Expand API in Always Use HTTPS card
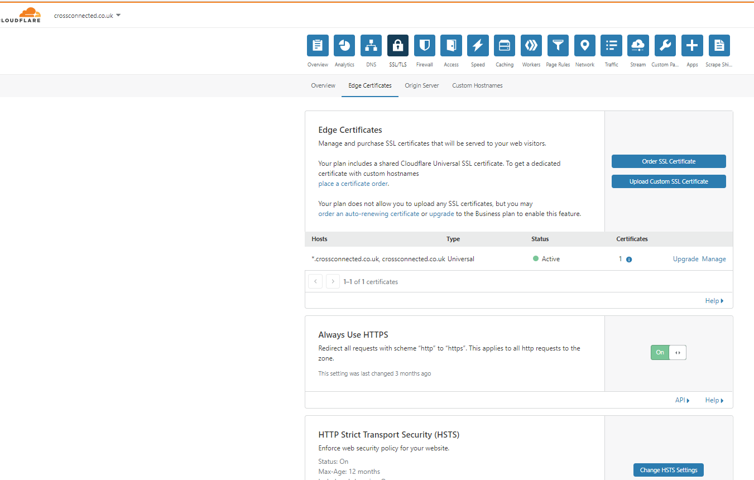This screenshot has width=754, height=480. click(x=683, y=400)
